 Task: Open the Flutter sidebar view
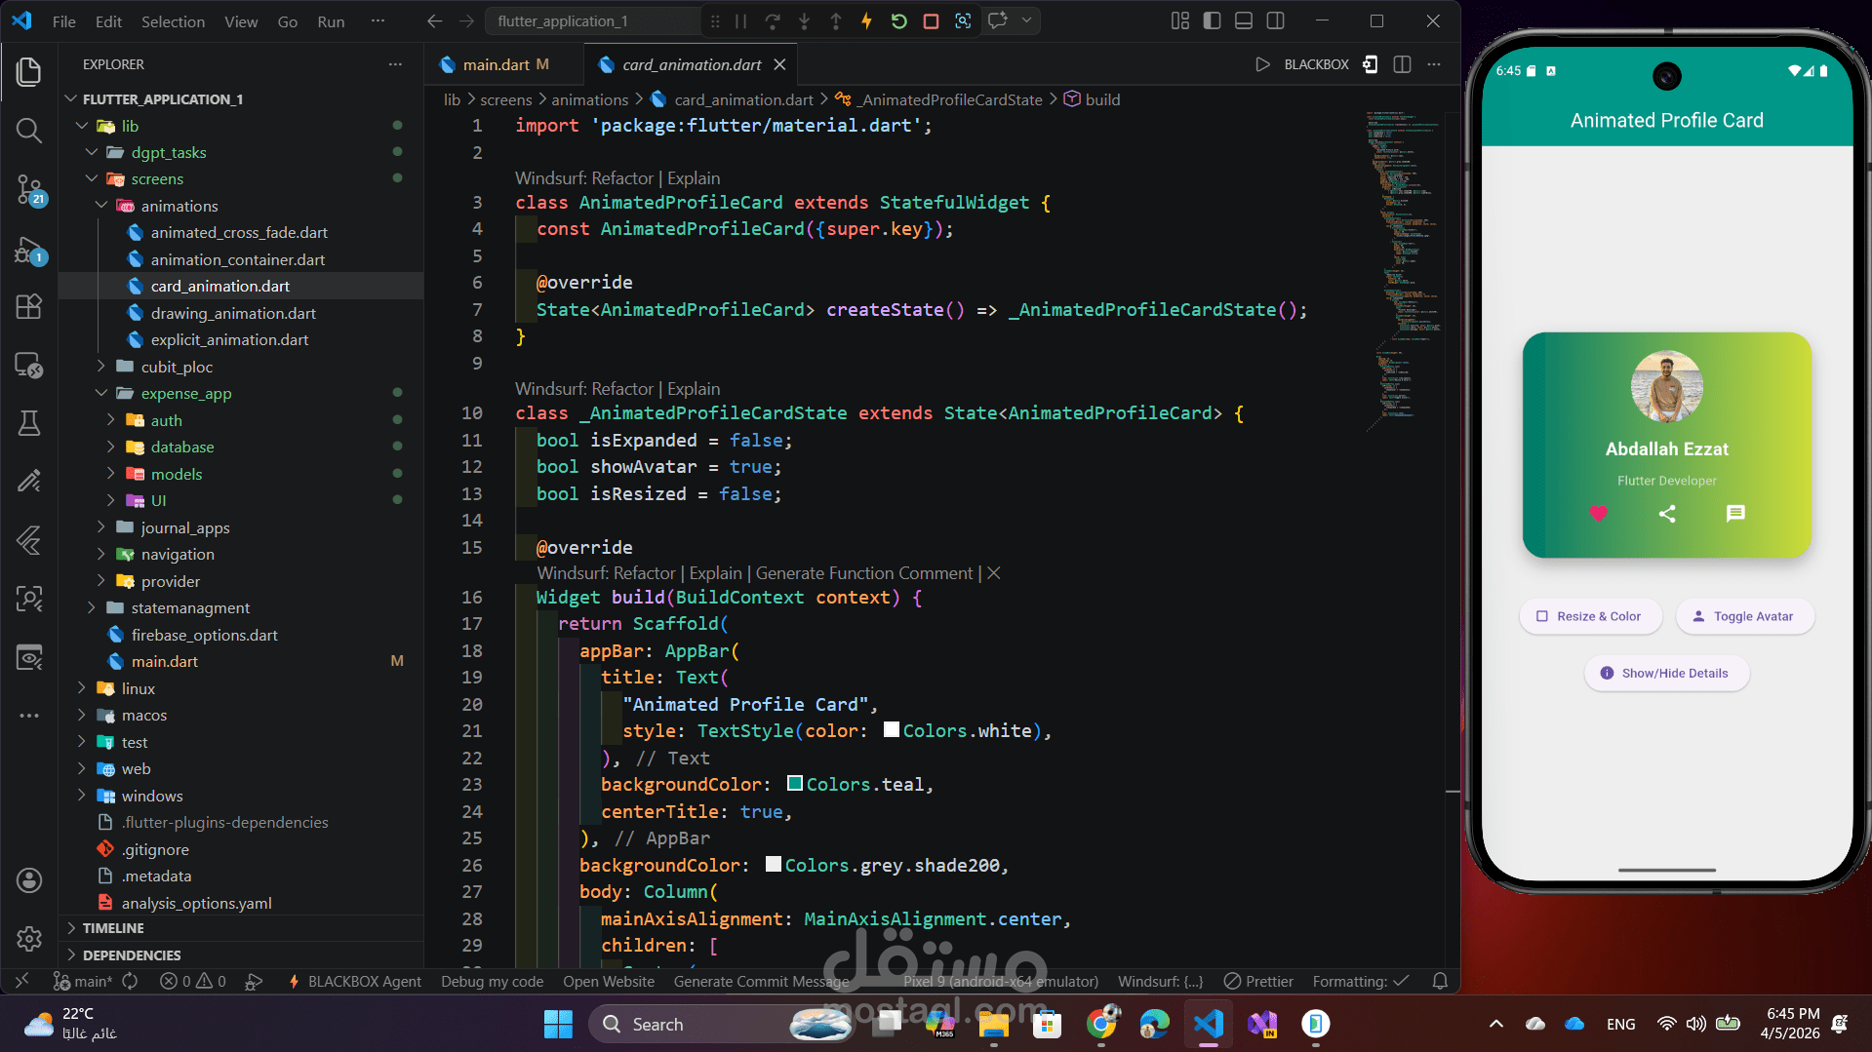[29, 540]
